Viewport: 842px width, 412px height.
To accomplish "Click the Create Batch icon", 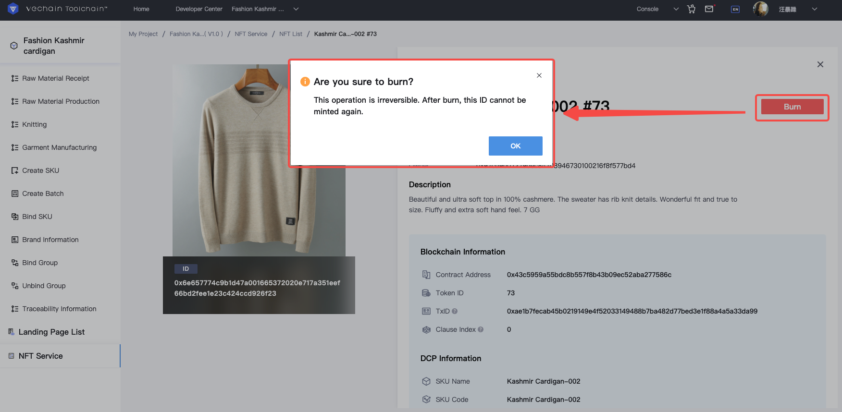I will 15,194.
